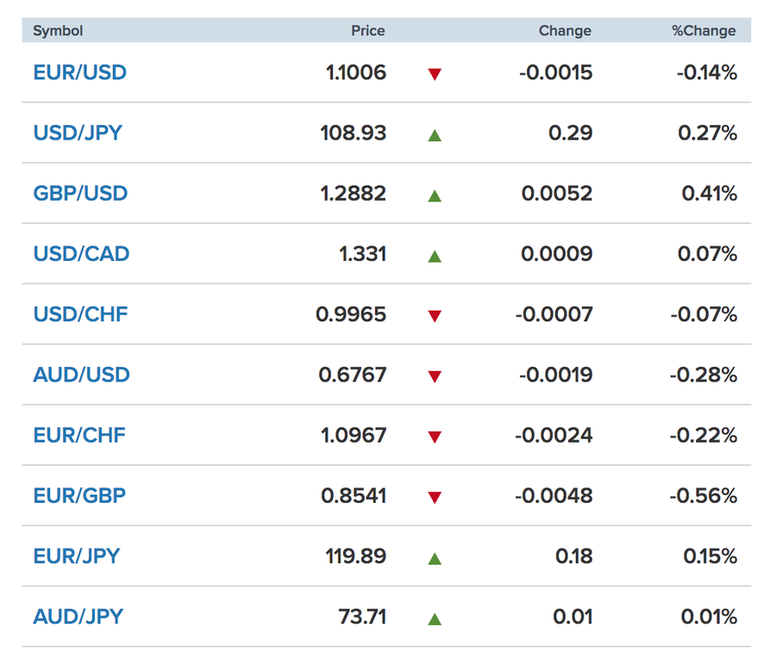Click the red down arrow for EUR/CHF
Screen dimensions: 776x658
click(435, 437)
